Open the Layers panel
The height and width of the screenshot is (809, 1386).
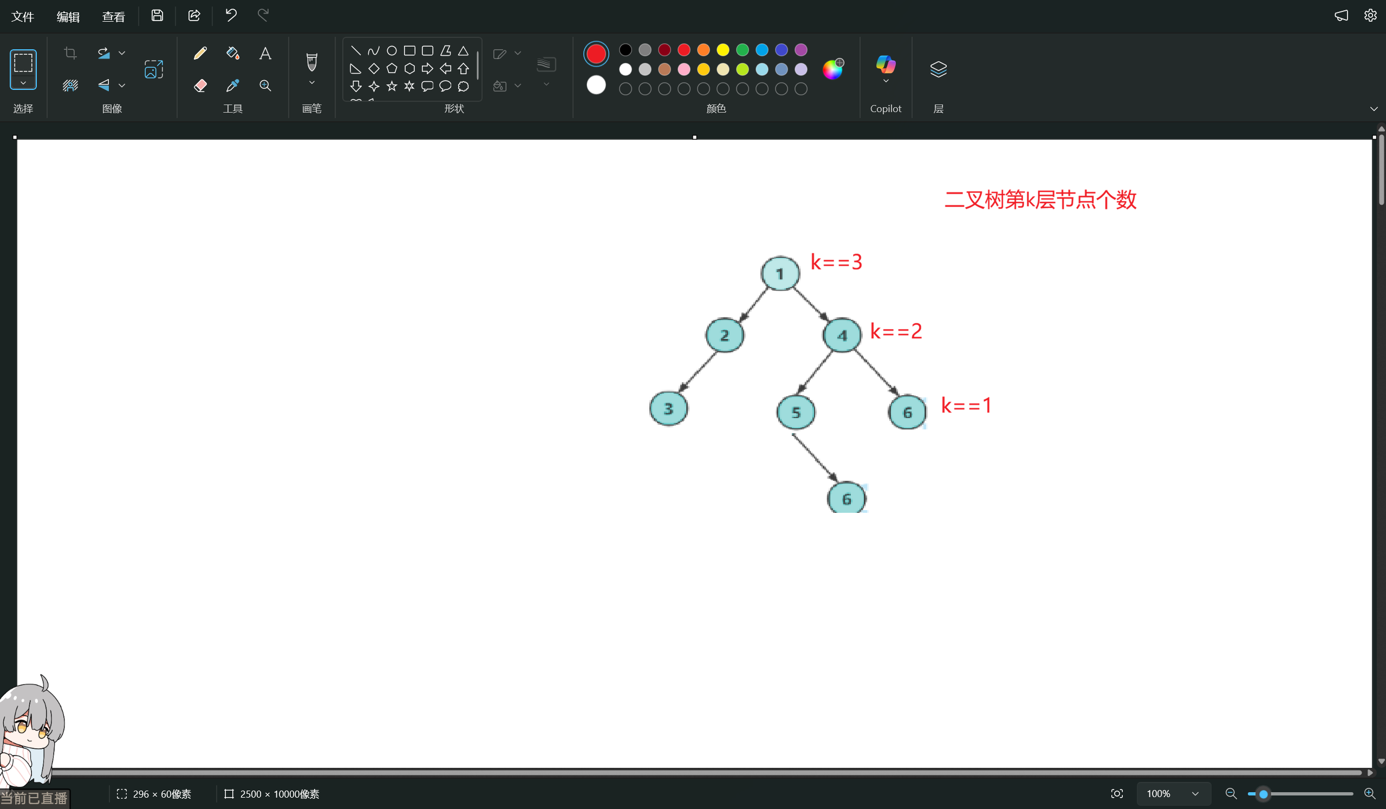pyautogui.click(x=938, y=69)
